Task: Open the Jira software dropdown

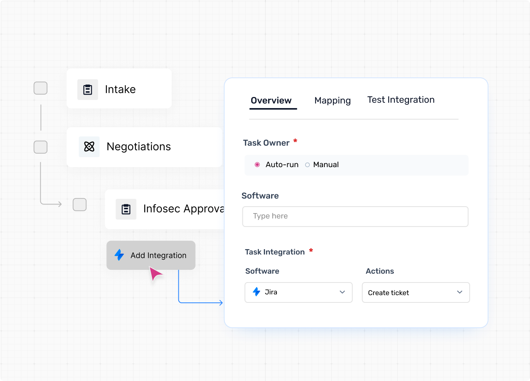Action: tap(299, 292)
